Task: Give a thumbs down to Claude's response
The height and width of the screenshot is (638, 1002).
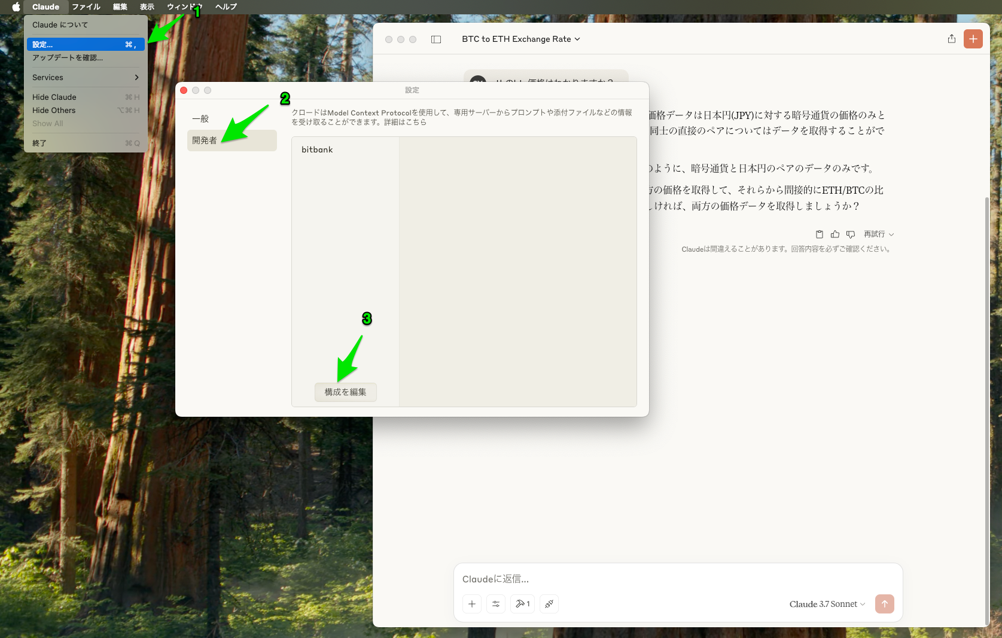Action: pyautogui.click(x=850, y=234)
